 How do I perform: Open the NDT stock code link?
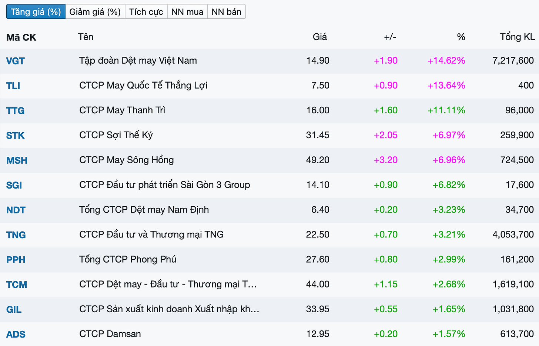coord(16,210)
